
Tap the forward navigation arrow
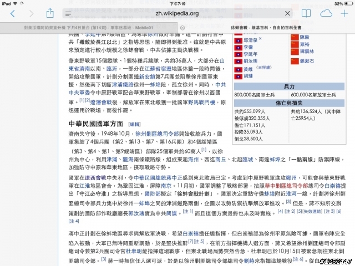[31, 14]
